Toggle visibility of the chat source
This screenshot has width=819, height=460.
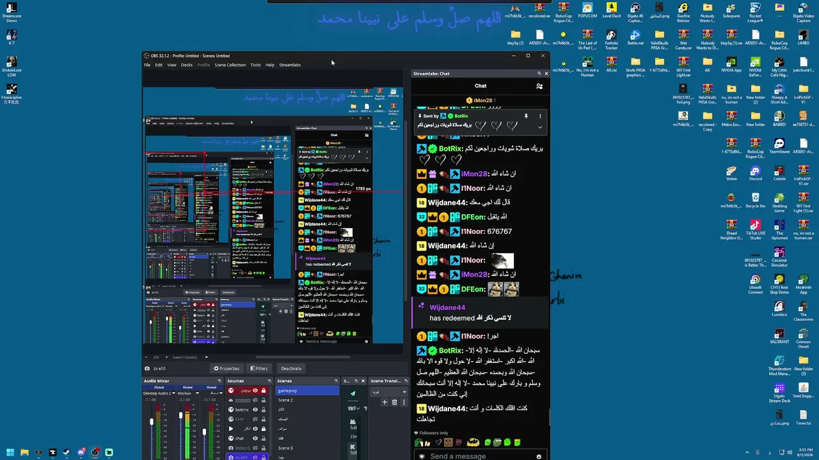255,438
